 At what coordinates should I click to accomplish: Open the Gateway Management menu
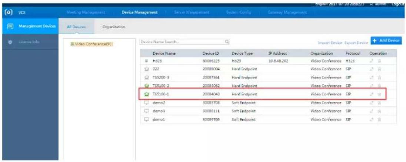(287, 12)
